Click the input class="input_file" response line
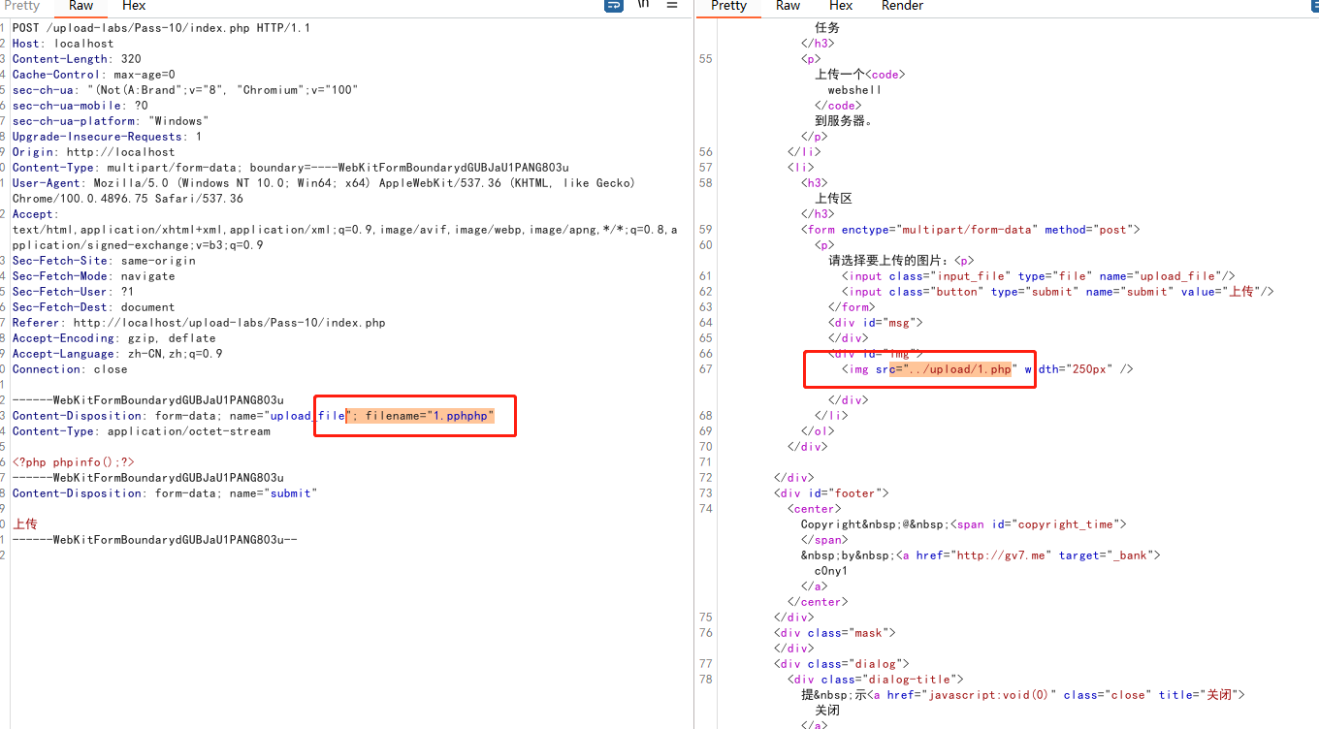This screenshot has width=1319, height=729. (1039, 276)
